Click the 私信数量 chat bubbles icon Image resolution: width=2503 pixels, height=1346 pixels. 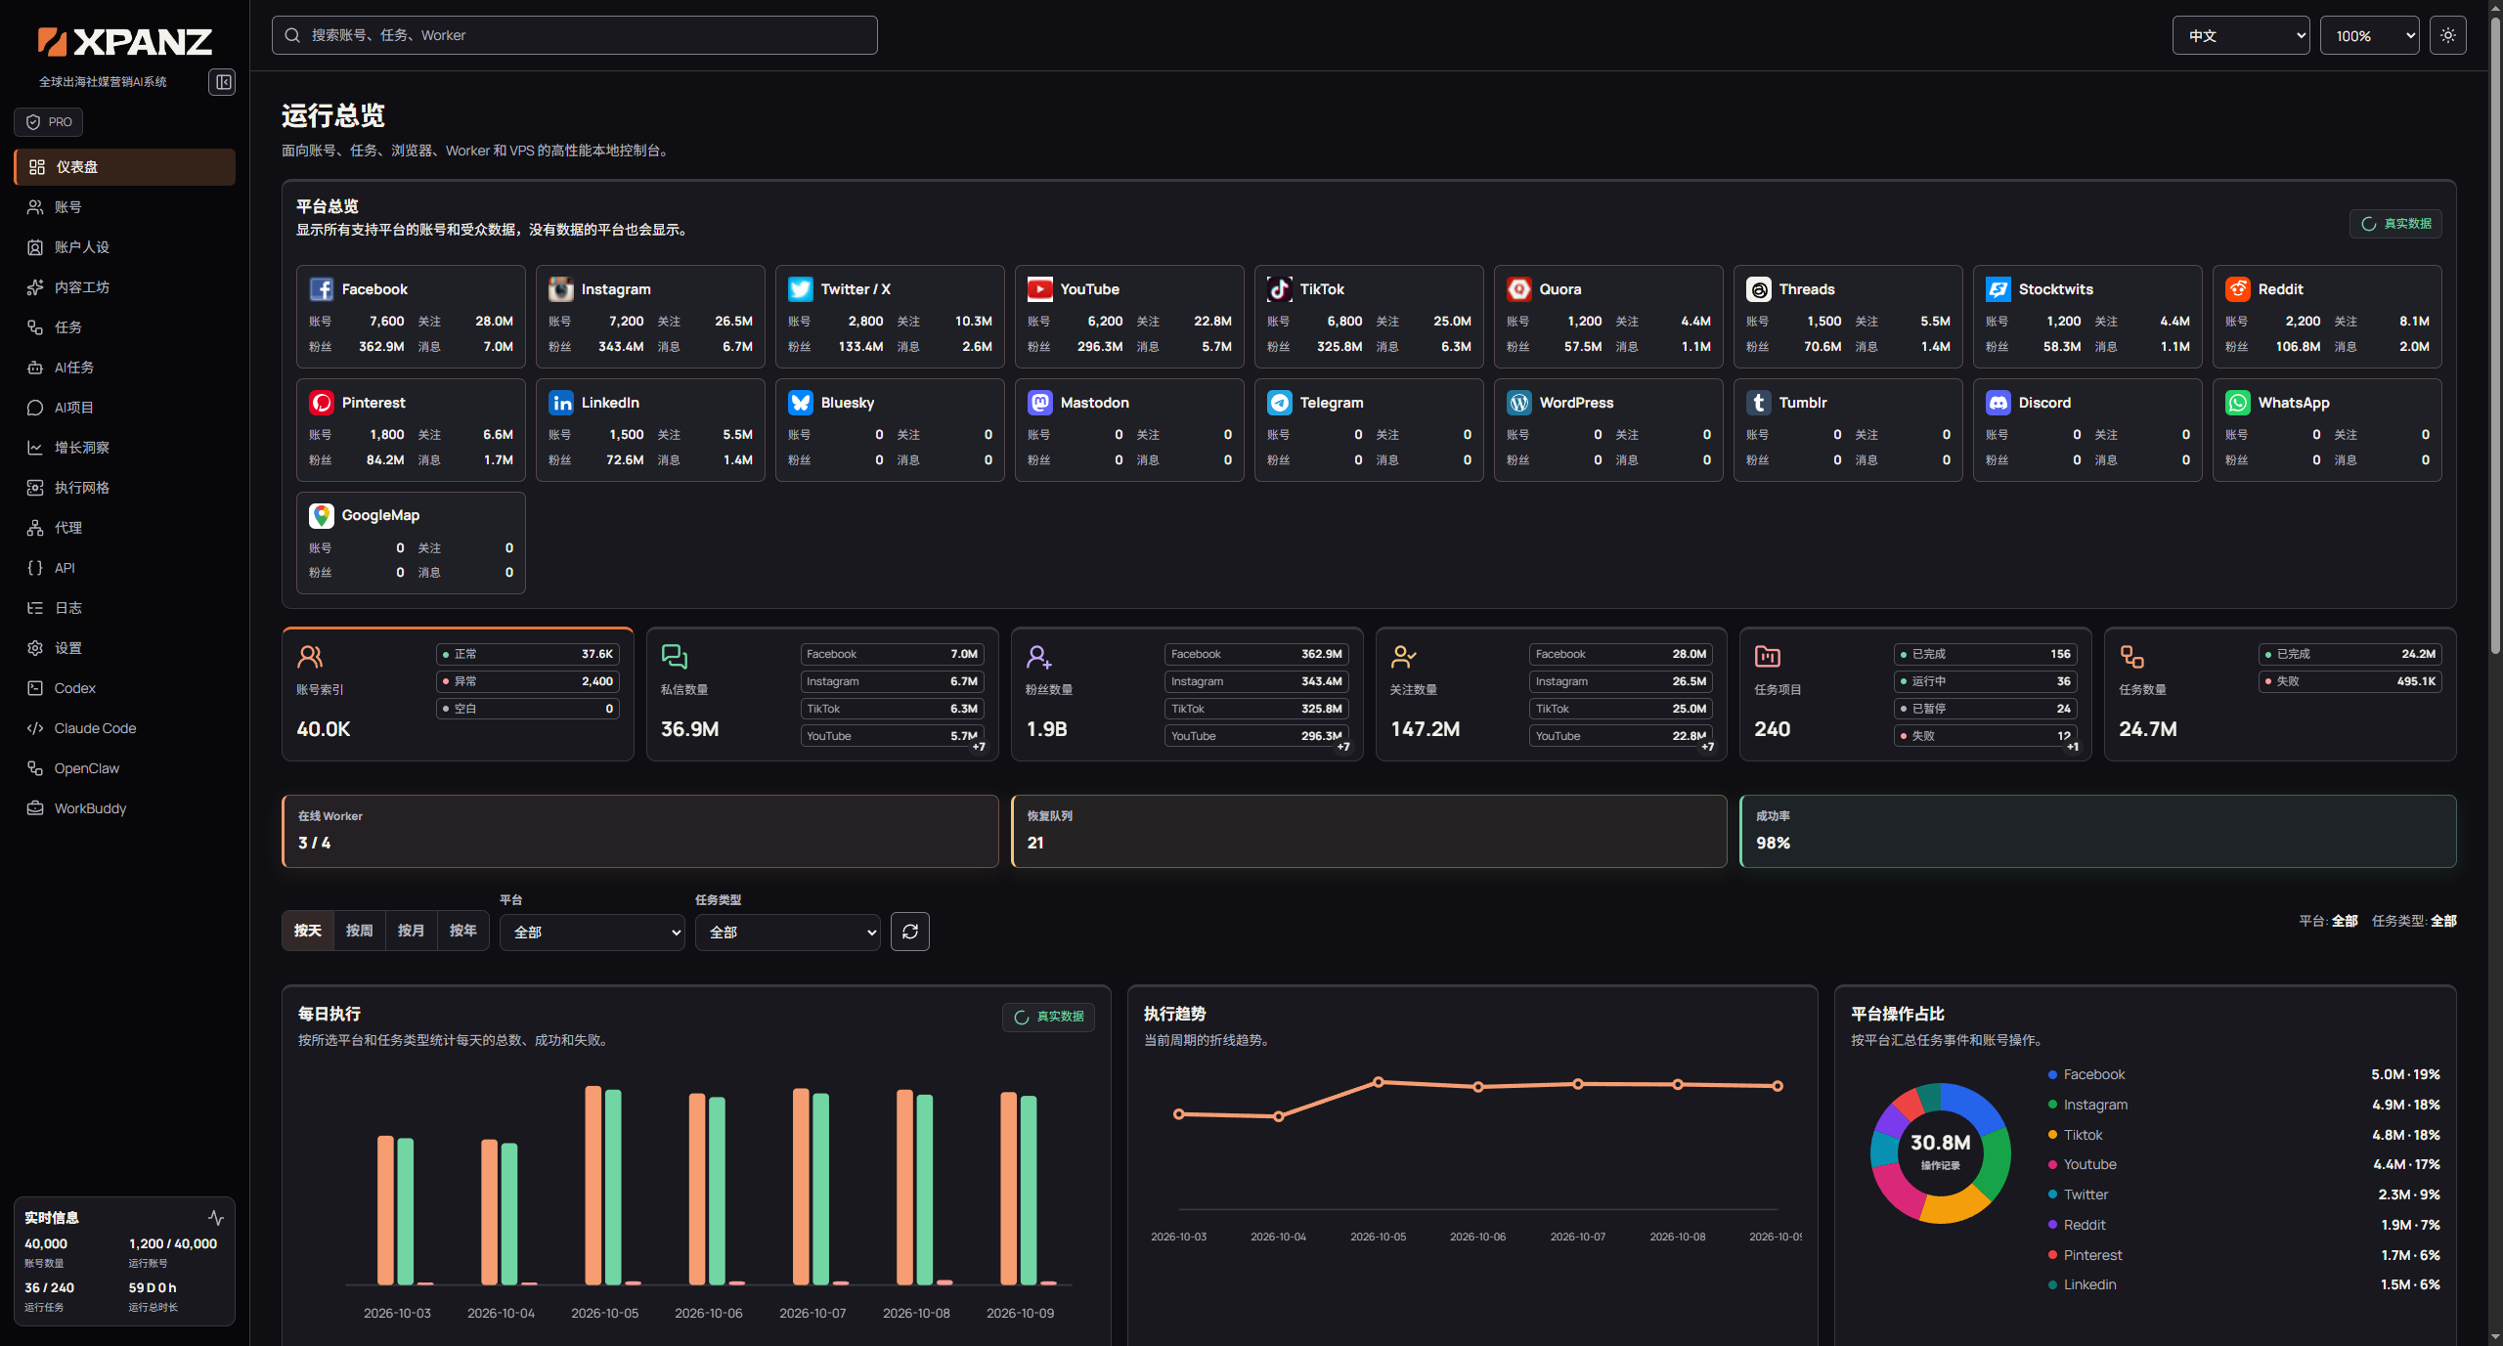pyautogui.click(x=675, y=656)
